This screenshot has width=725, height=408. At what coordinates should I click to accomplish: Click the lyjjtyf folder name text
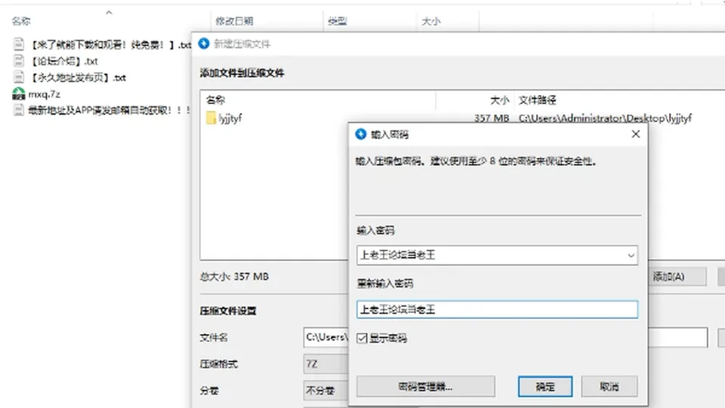click(230, 118)
